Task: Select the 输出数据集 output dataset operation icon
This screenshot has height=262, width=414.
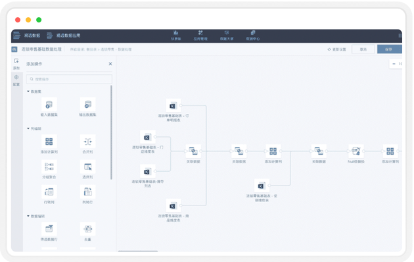Action: (87, 105)
